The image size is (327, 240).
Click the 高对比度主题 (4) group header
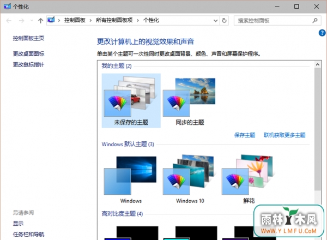122,214
